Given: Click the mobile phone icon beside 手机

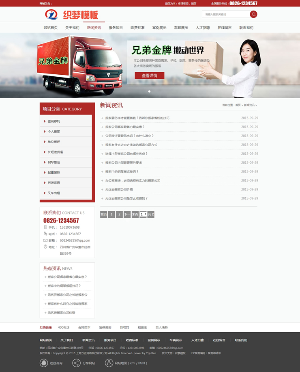Looking at the screenshot, I should pyautogui.click(x=45, y=227).
